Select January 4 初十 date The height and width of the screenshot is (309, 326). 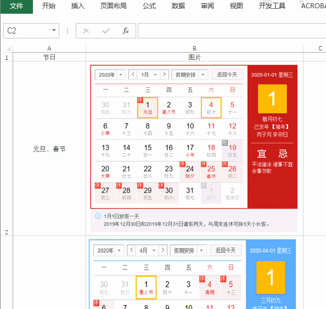coord(211,108)
